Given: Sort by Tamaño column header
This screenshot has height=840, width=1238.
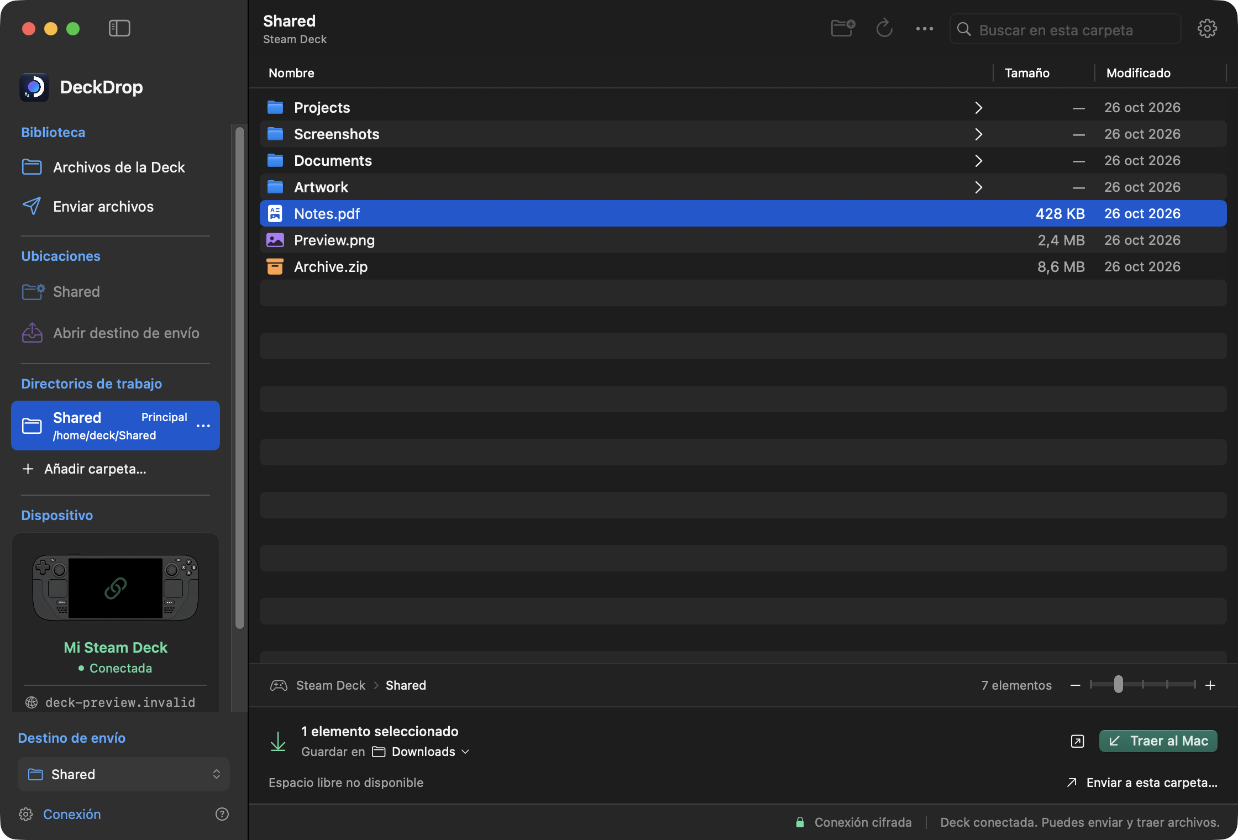Looking at the screenshot, I should click(1027, 73).
